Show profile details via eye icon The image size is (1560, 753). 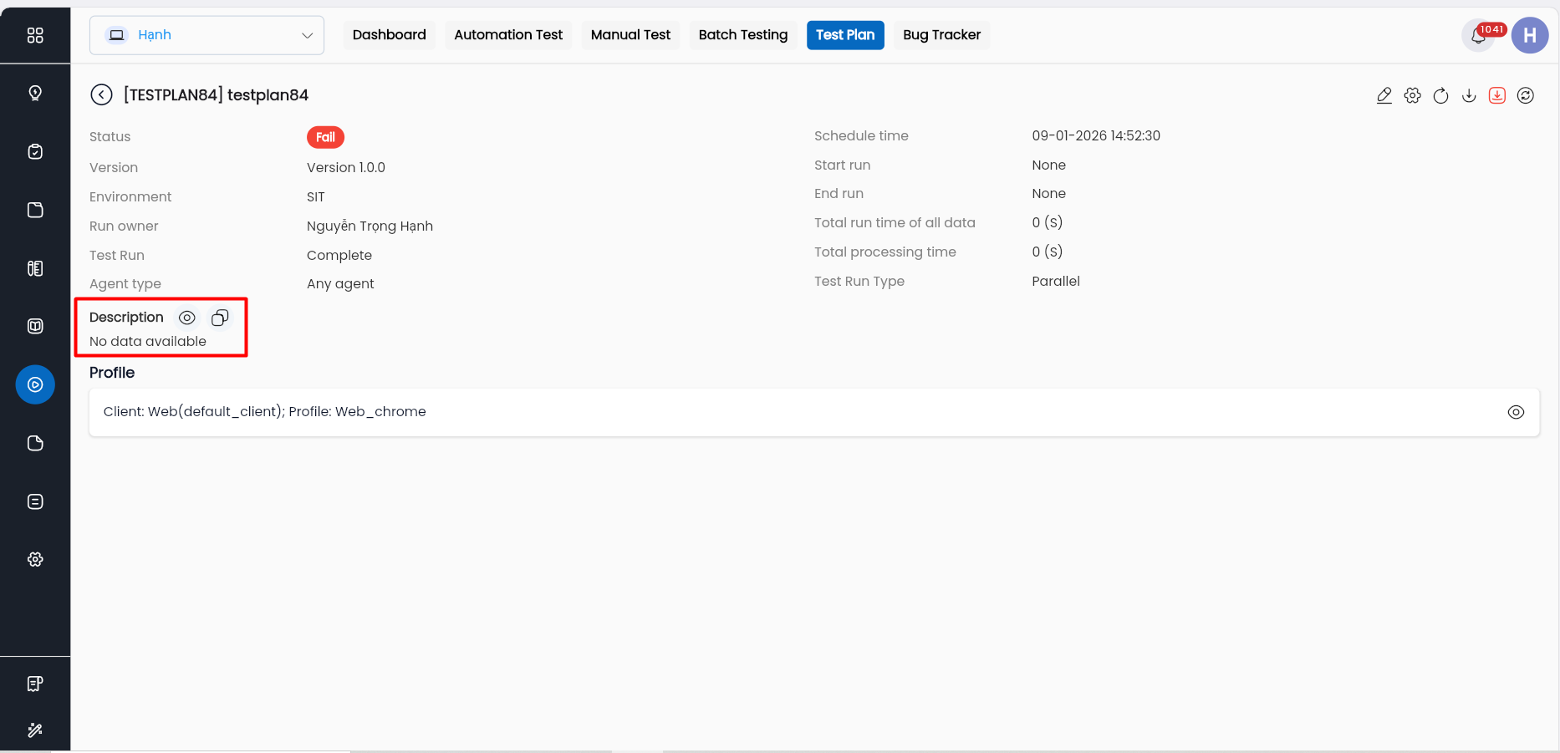[1516, 412]
